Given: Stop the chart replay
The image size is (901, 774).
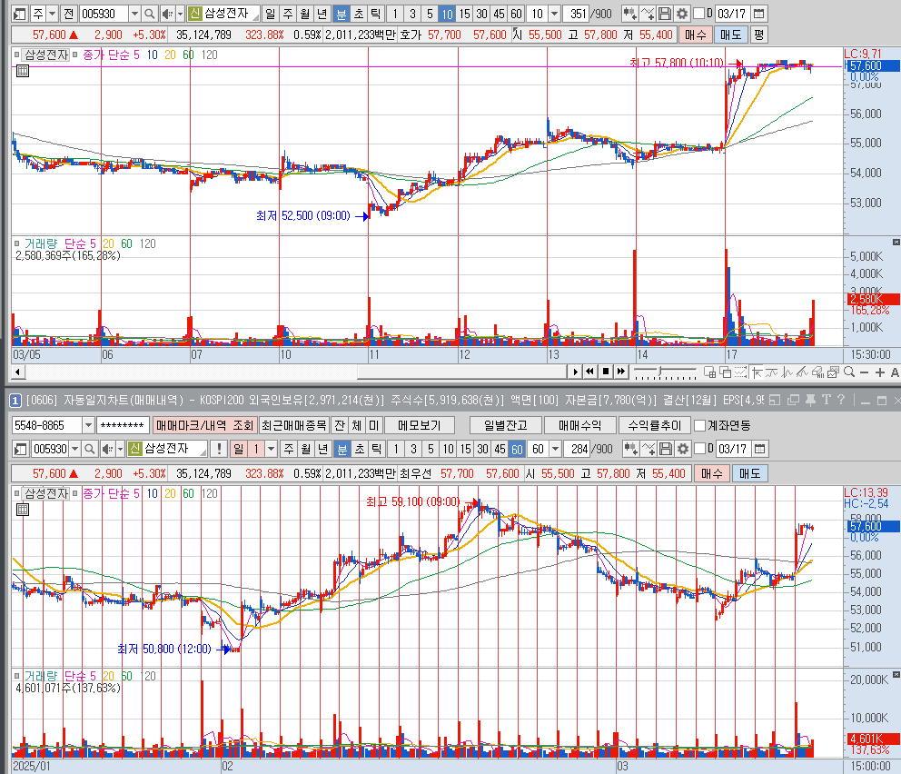Looking at the screenshot, I should click(x=605, y=372).
